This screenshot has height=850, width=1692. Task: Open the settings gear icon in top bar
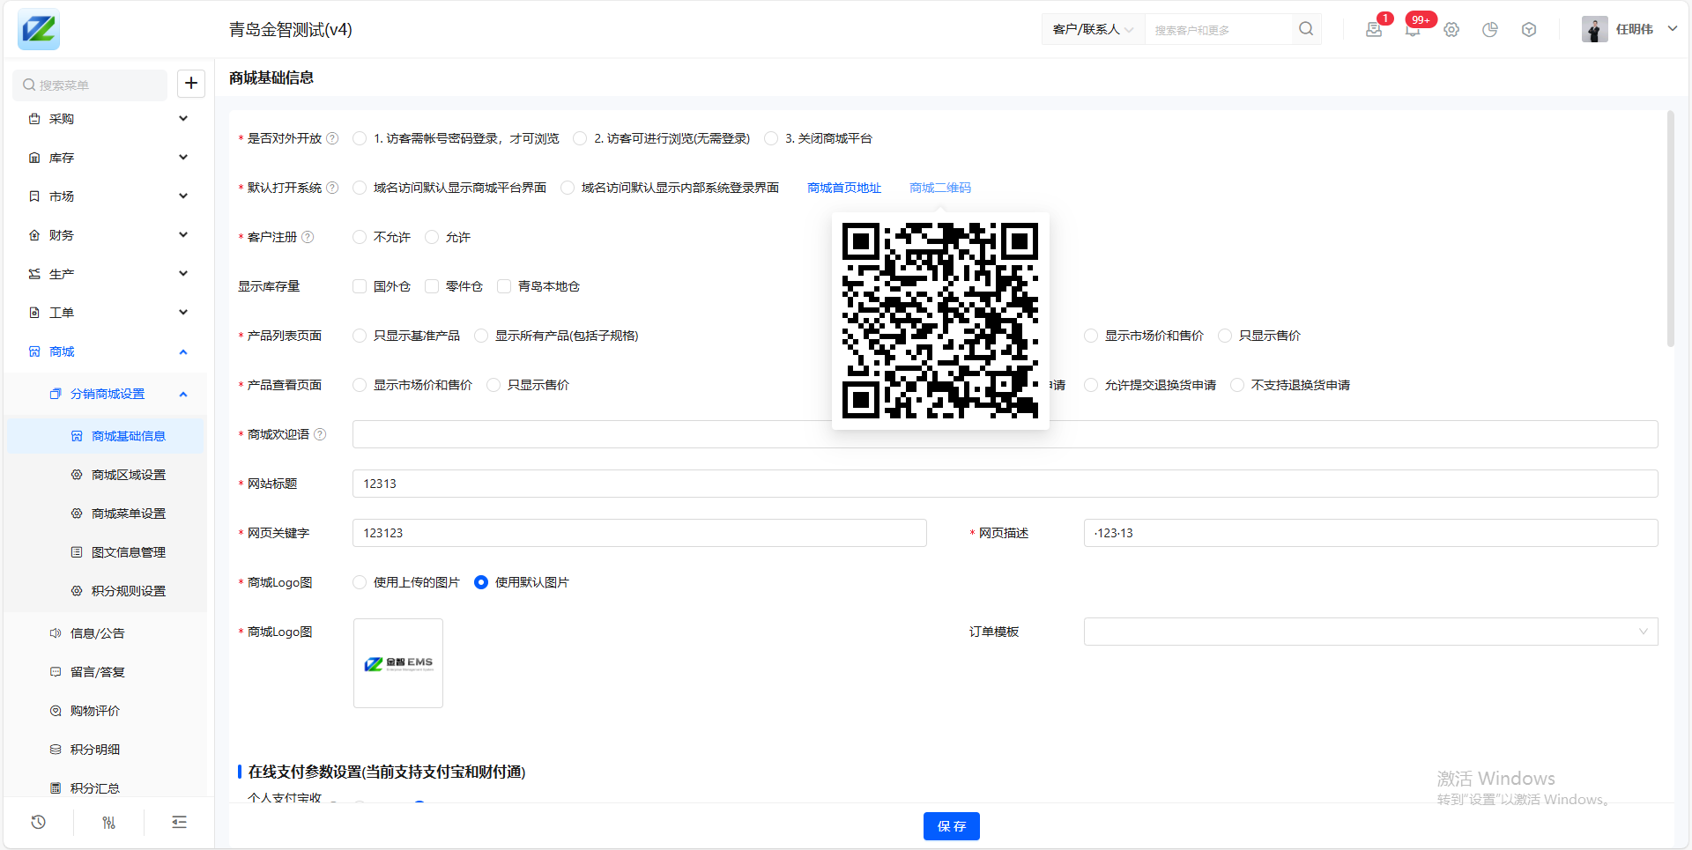tap(1451, 29)
